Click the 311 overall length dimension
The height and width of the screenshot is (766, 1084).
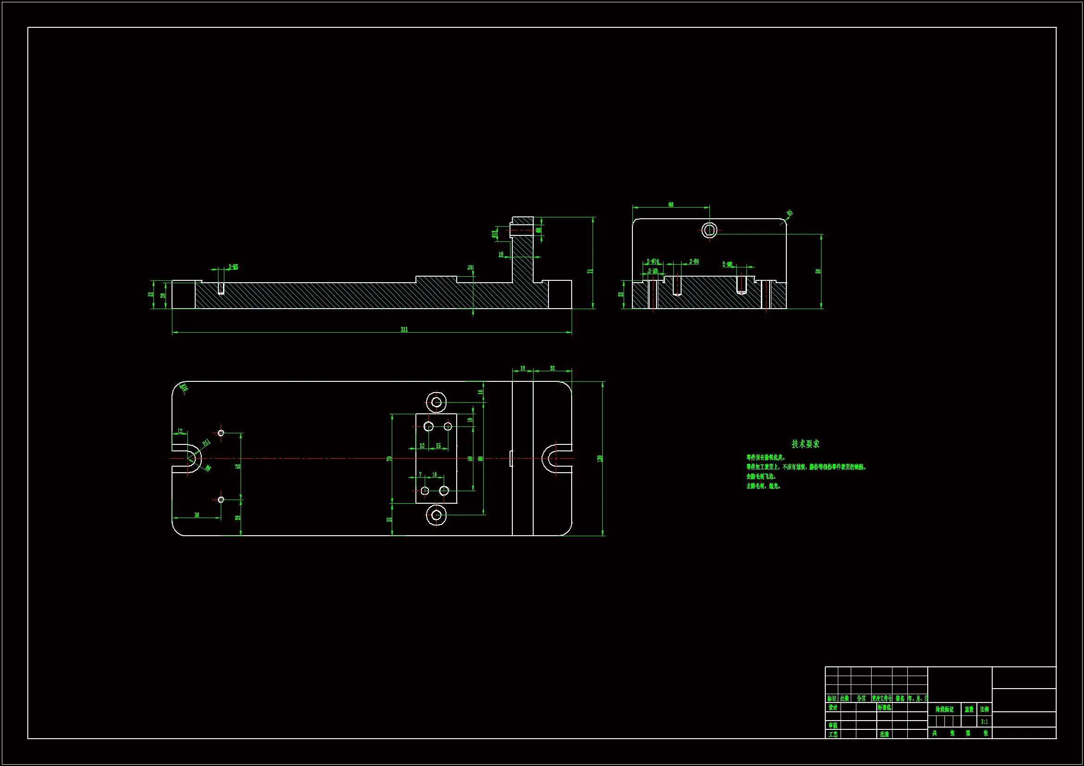[x=404, y=329]
